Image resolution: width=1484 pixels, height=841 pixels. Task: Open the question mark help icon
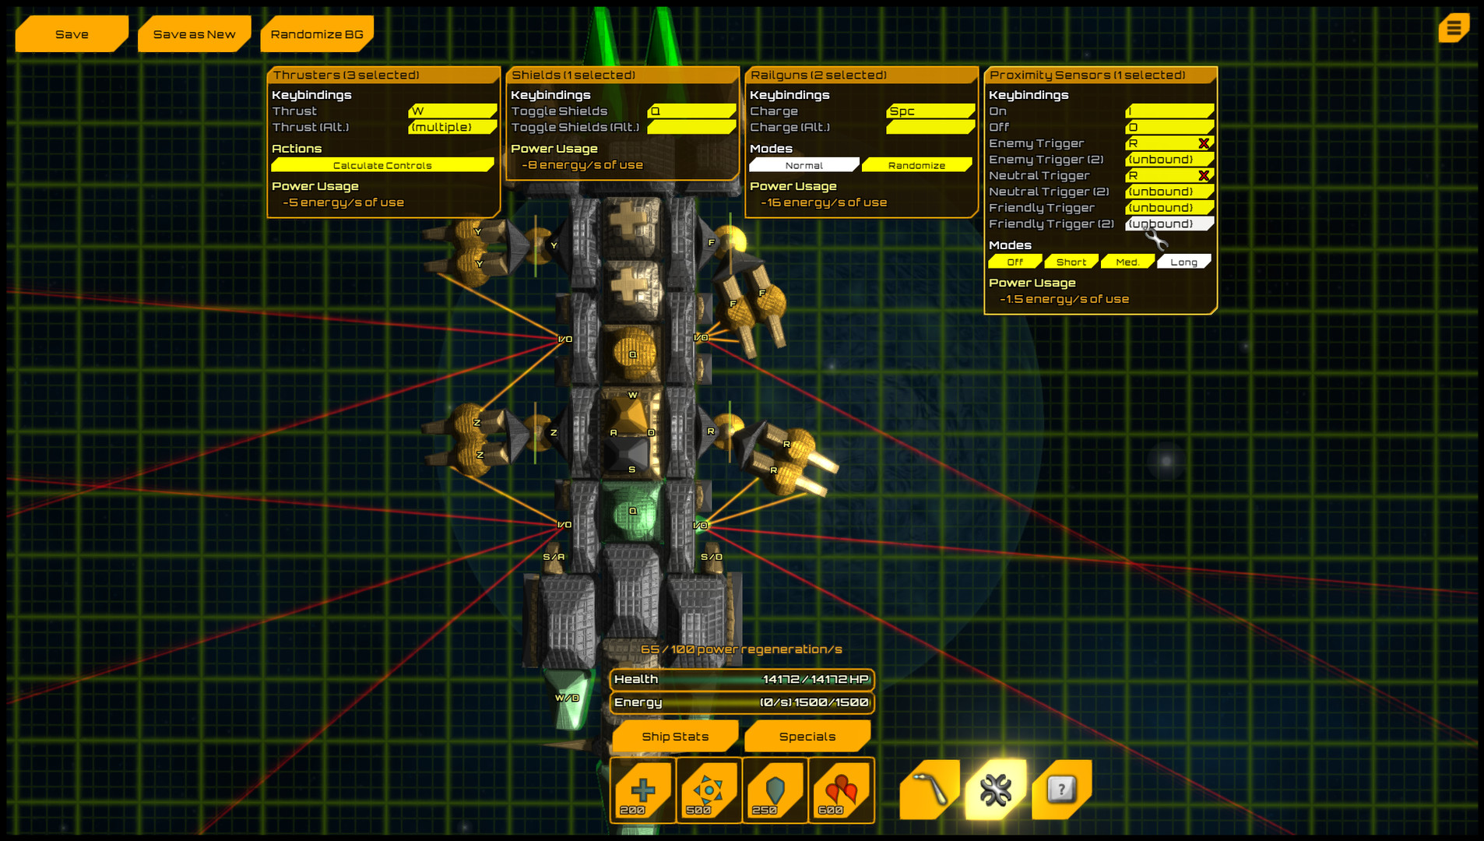click(x=1060, y=790)
